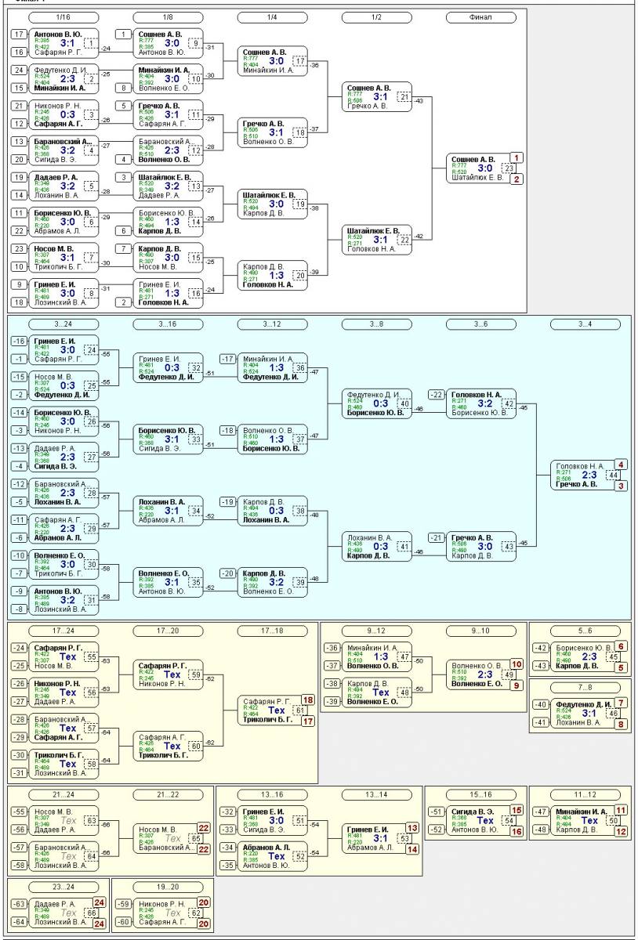Select the "1/2" round header
This screenshot has height=940, width=638.
(377, 16)
